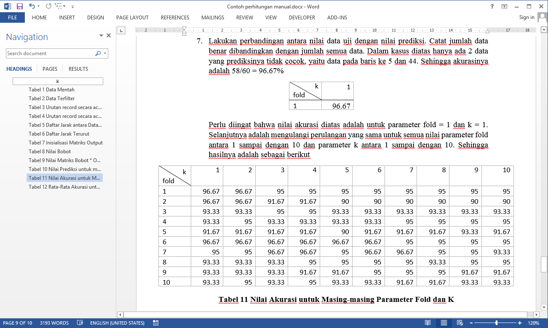Click the proofing errors icon in the status bar
Image resolution: width=548 pixels, height=328 pixels.
pyautogui.click(x=80, y=323)
